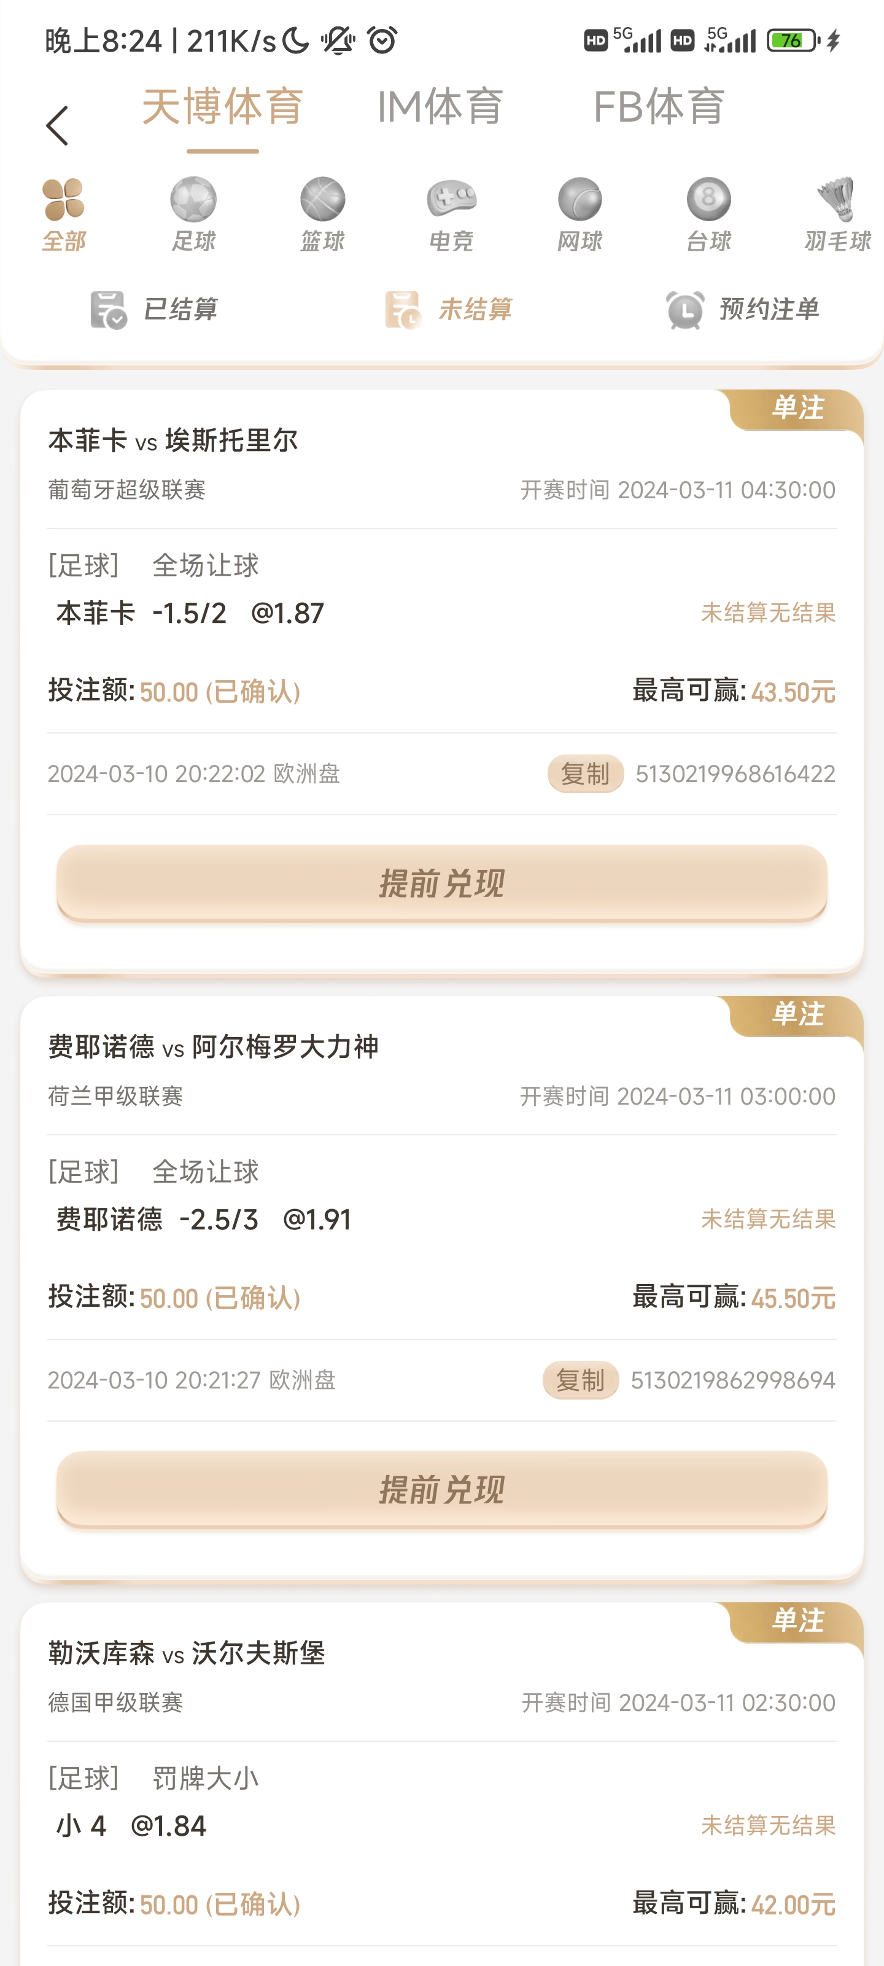
Task: Open the FB体育 tab
Action: 659,107
